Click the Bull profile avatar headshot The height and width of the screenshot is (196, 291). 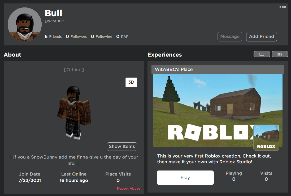click(24, 24)
